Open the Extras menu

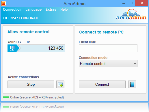51,10
